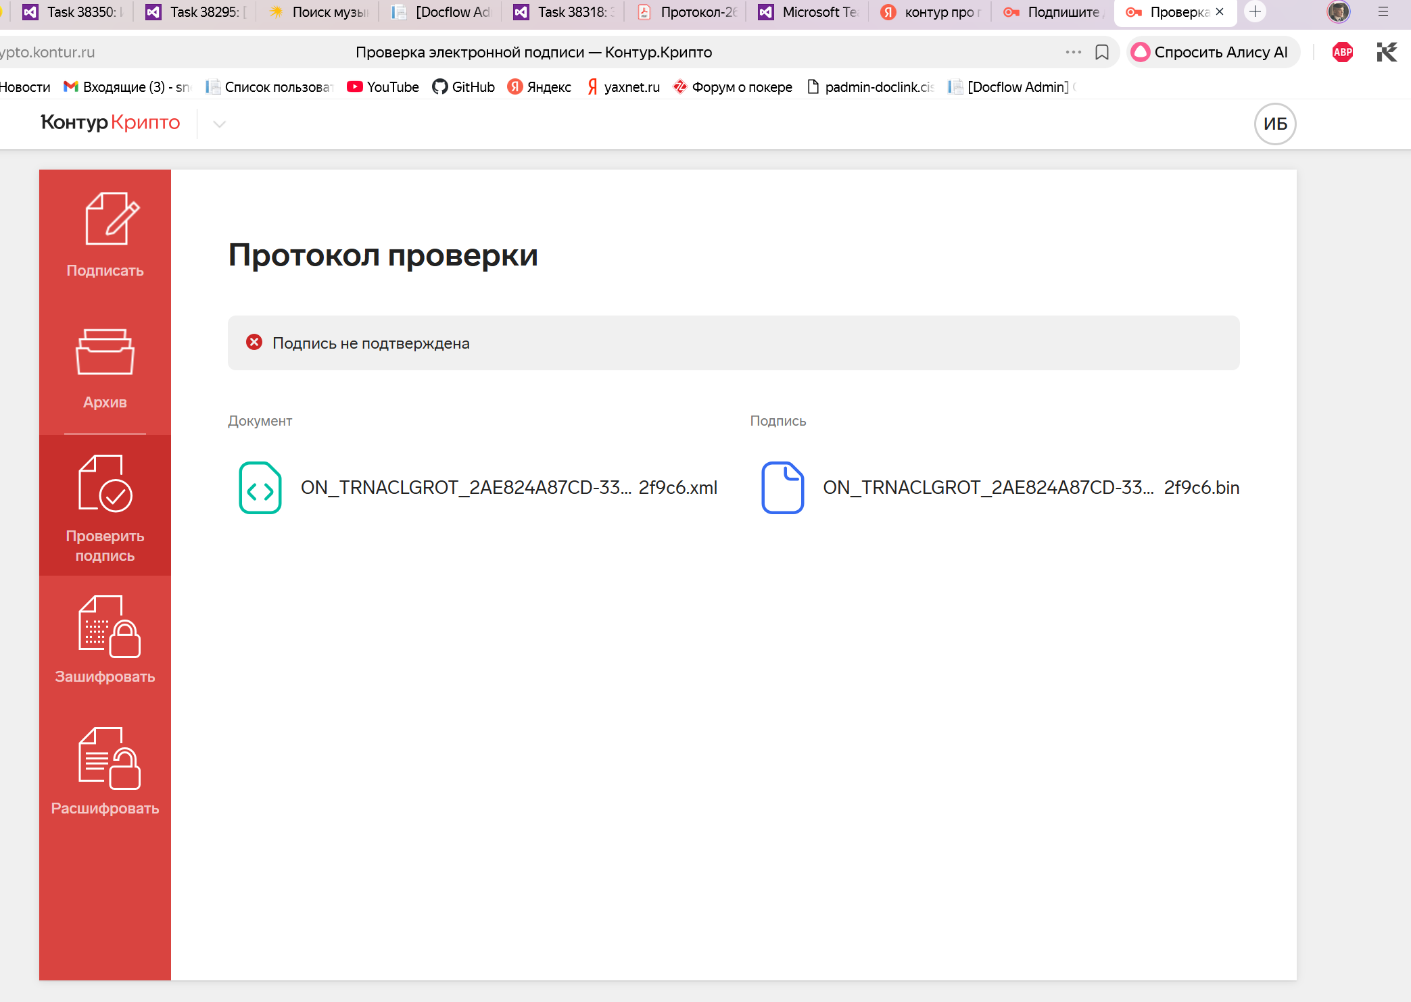Switch to the Task 38318 tab
The height and width of the screenshot is (1002, 1411).
565,11
